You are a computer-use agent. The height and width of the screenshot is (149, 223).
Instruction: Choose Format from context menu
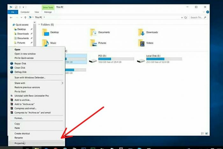pyautogui.click(x=37, y=118)
